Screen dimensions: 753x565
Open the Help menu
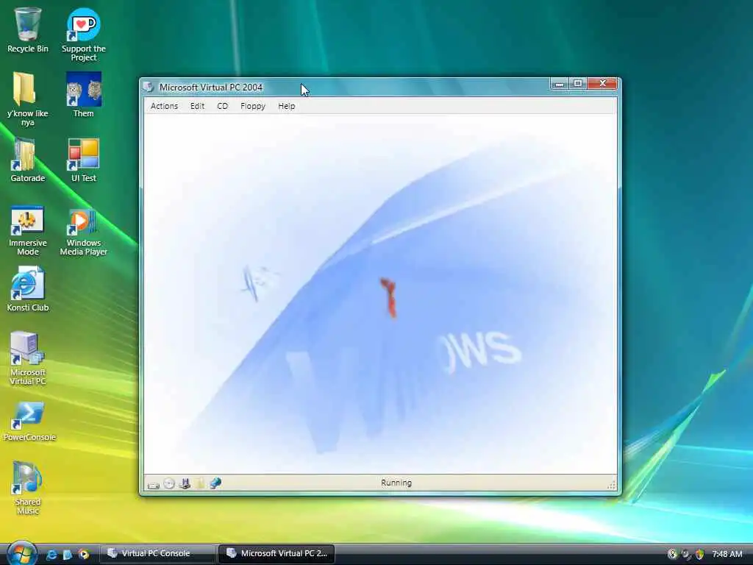click(287, 106)
